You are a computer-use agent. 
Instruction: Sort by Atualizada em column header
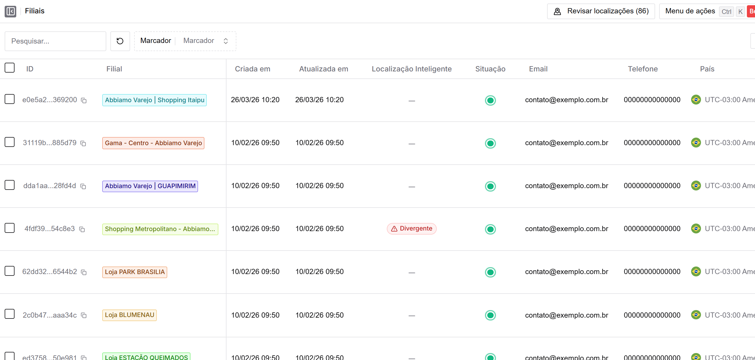point(323,69)
